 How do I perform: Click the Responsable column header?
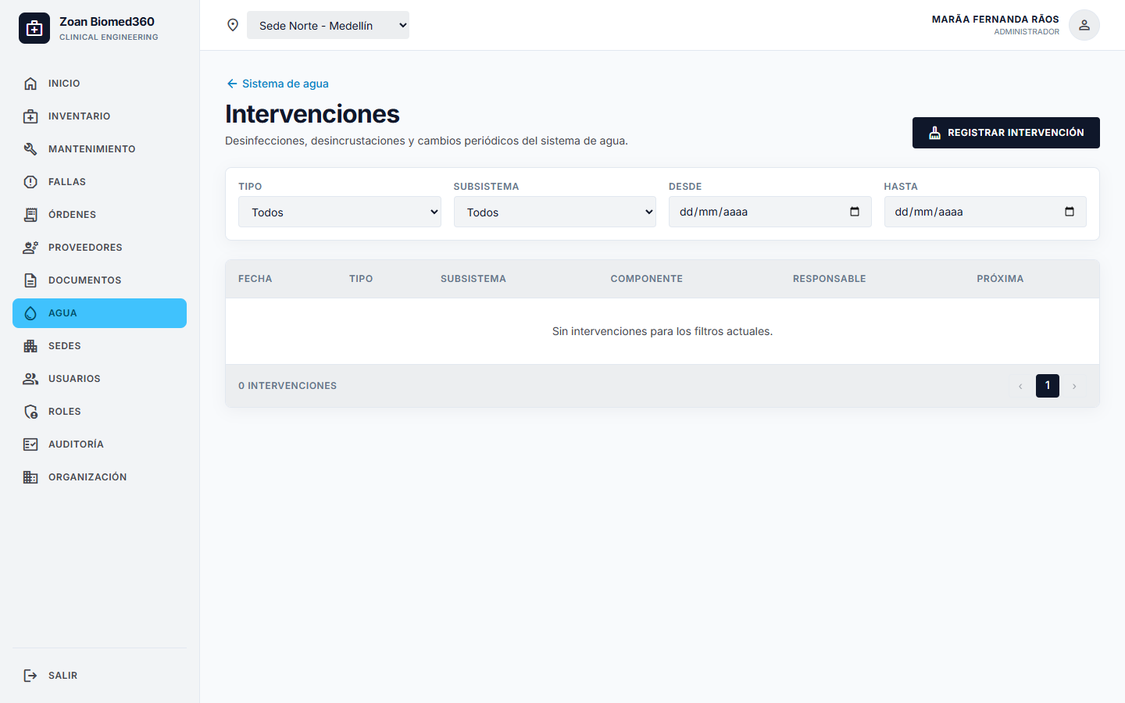coord(830,279)
